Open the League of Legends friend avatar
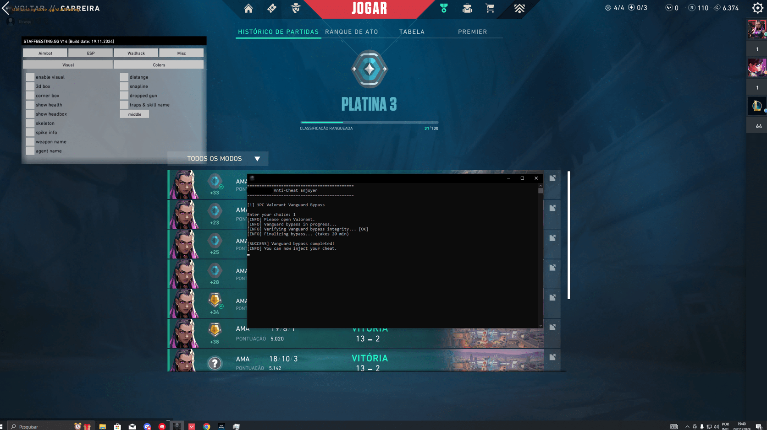Viewport: 767px width, 430px height. [757, 106]
